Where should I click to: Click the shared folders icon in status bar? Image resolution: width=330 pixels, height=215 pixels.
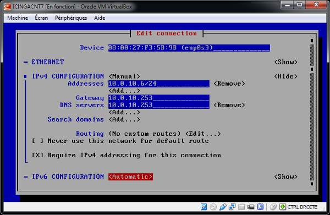241,207
